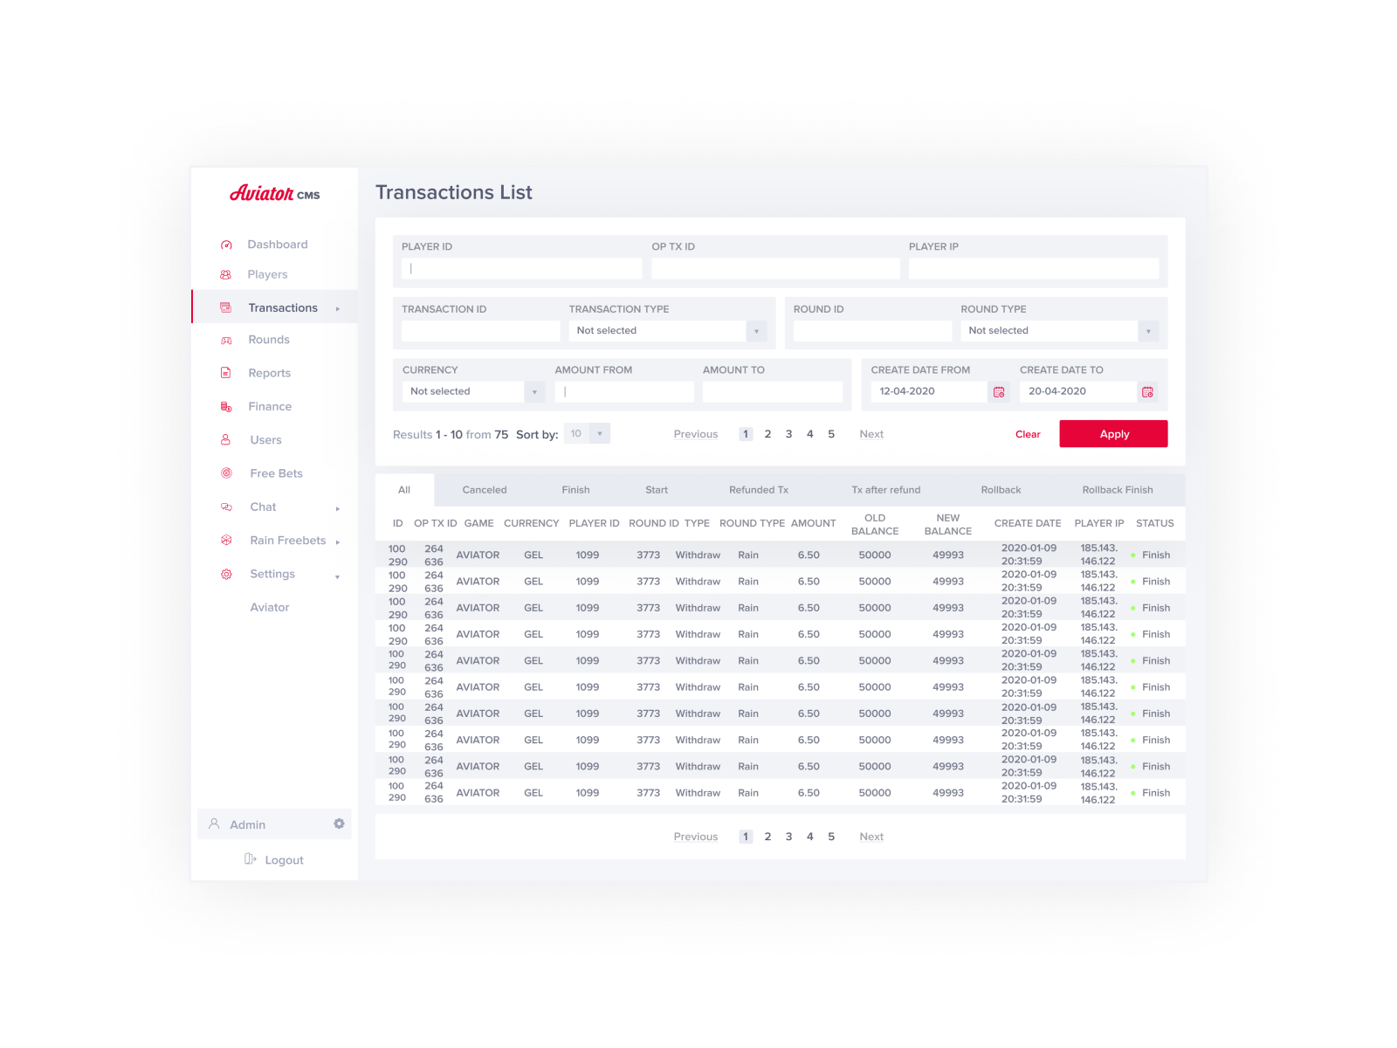
Task: Open calendar for Create Date To
Action: [x=1147, y=392]
